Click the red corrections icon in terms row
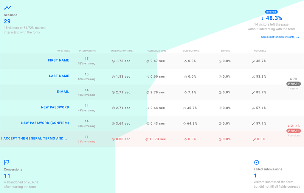 coord(186,139)
